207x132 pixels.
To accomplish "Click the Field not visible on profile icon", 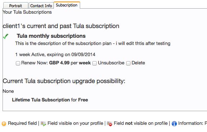I will point(110,124).
